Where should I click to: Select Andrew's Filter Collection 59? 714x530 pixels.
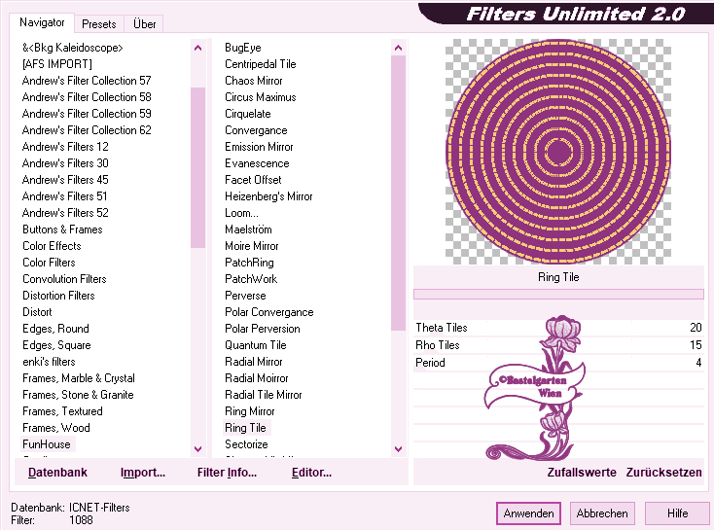[87, 114]
